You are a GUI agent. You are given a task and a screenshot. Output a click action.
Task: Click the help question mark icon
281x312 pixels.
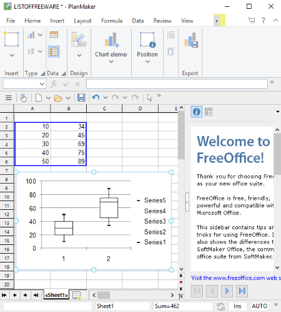coord(264,21)
